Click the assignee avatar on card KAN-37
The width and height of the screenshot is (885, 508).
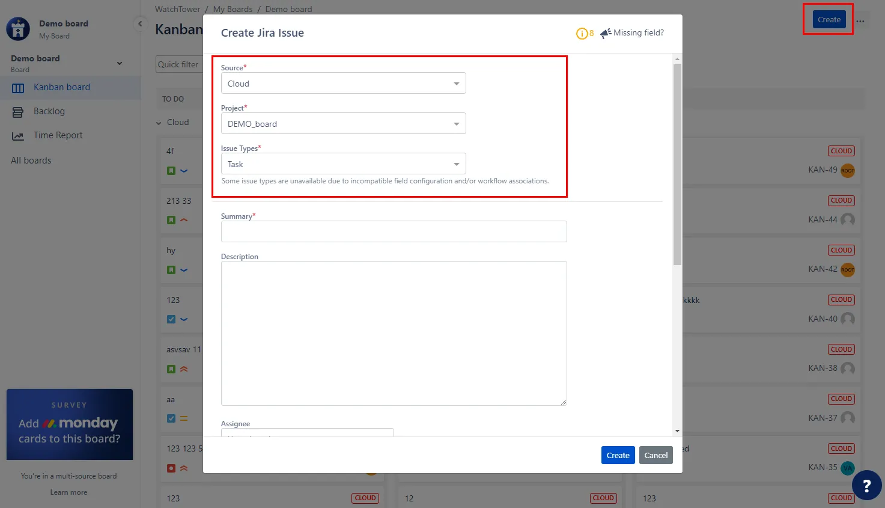point(847,418)
